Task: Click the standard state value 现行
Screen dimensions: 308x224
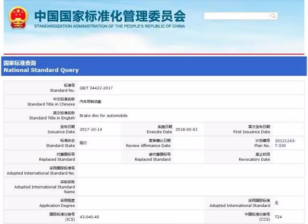Action: click(x=83, y=143)
